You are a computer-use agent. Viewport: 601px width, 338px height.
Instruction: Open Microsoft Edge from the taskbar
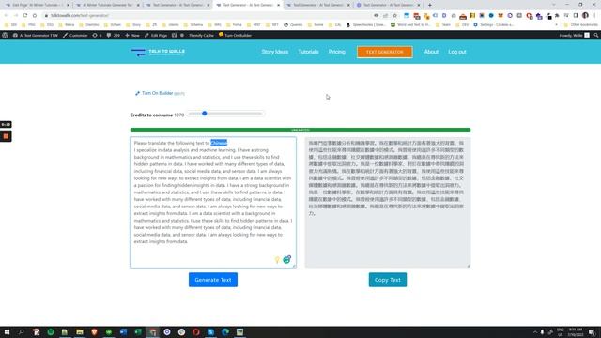click(225, 331)
